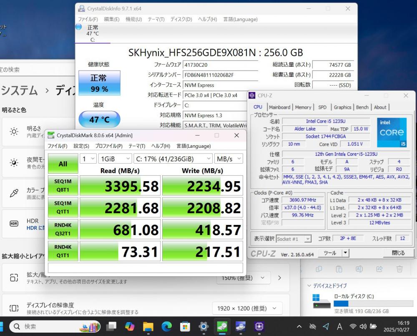Image resolution: width=417 pixels, height=336 pixels.
Task: Run the SEQ1M Q8T1 benchmark test
Action: [x=63, y=185]
